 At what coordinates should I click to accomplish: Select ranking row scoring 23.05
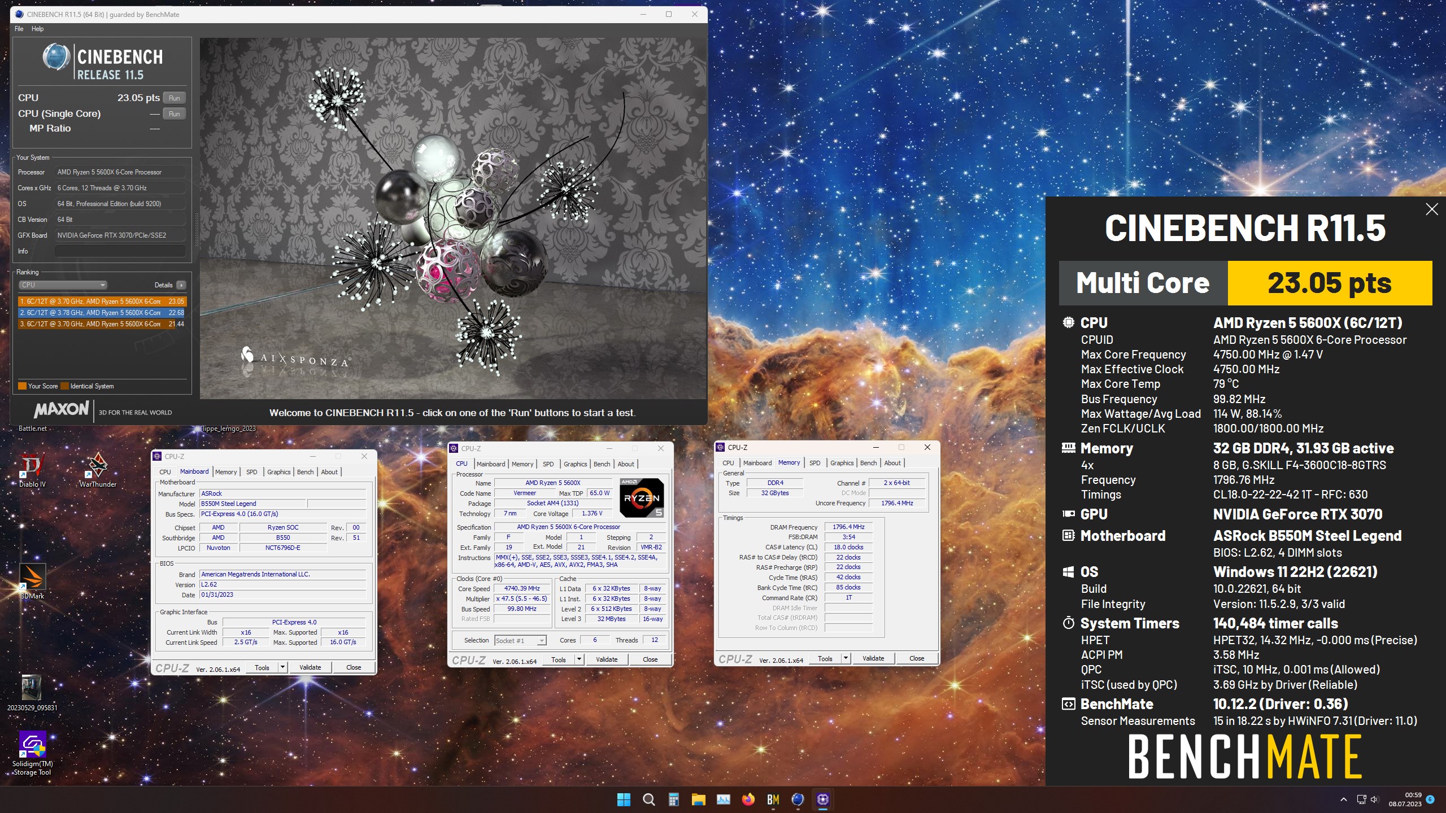[x=102, y=301]
